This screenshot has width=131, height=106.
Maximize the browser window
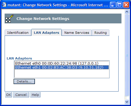pos(119,5)
